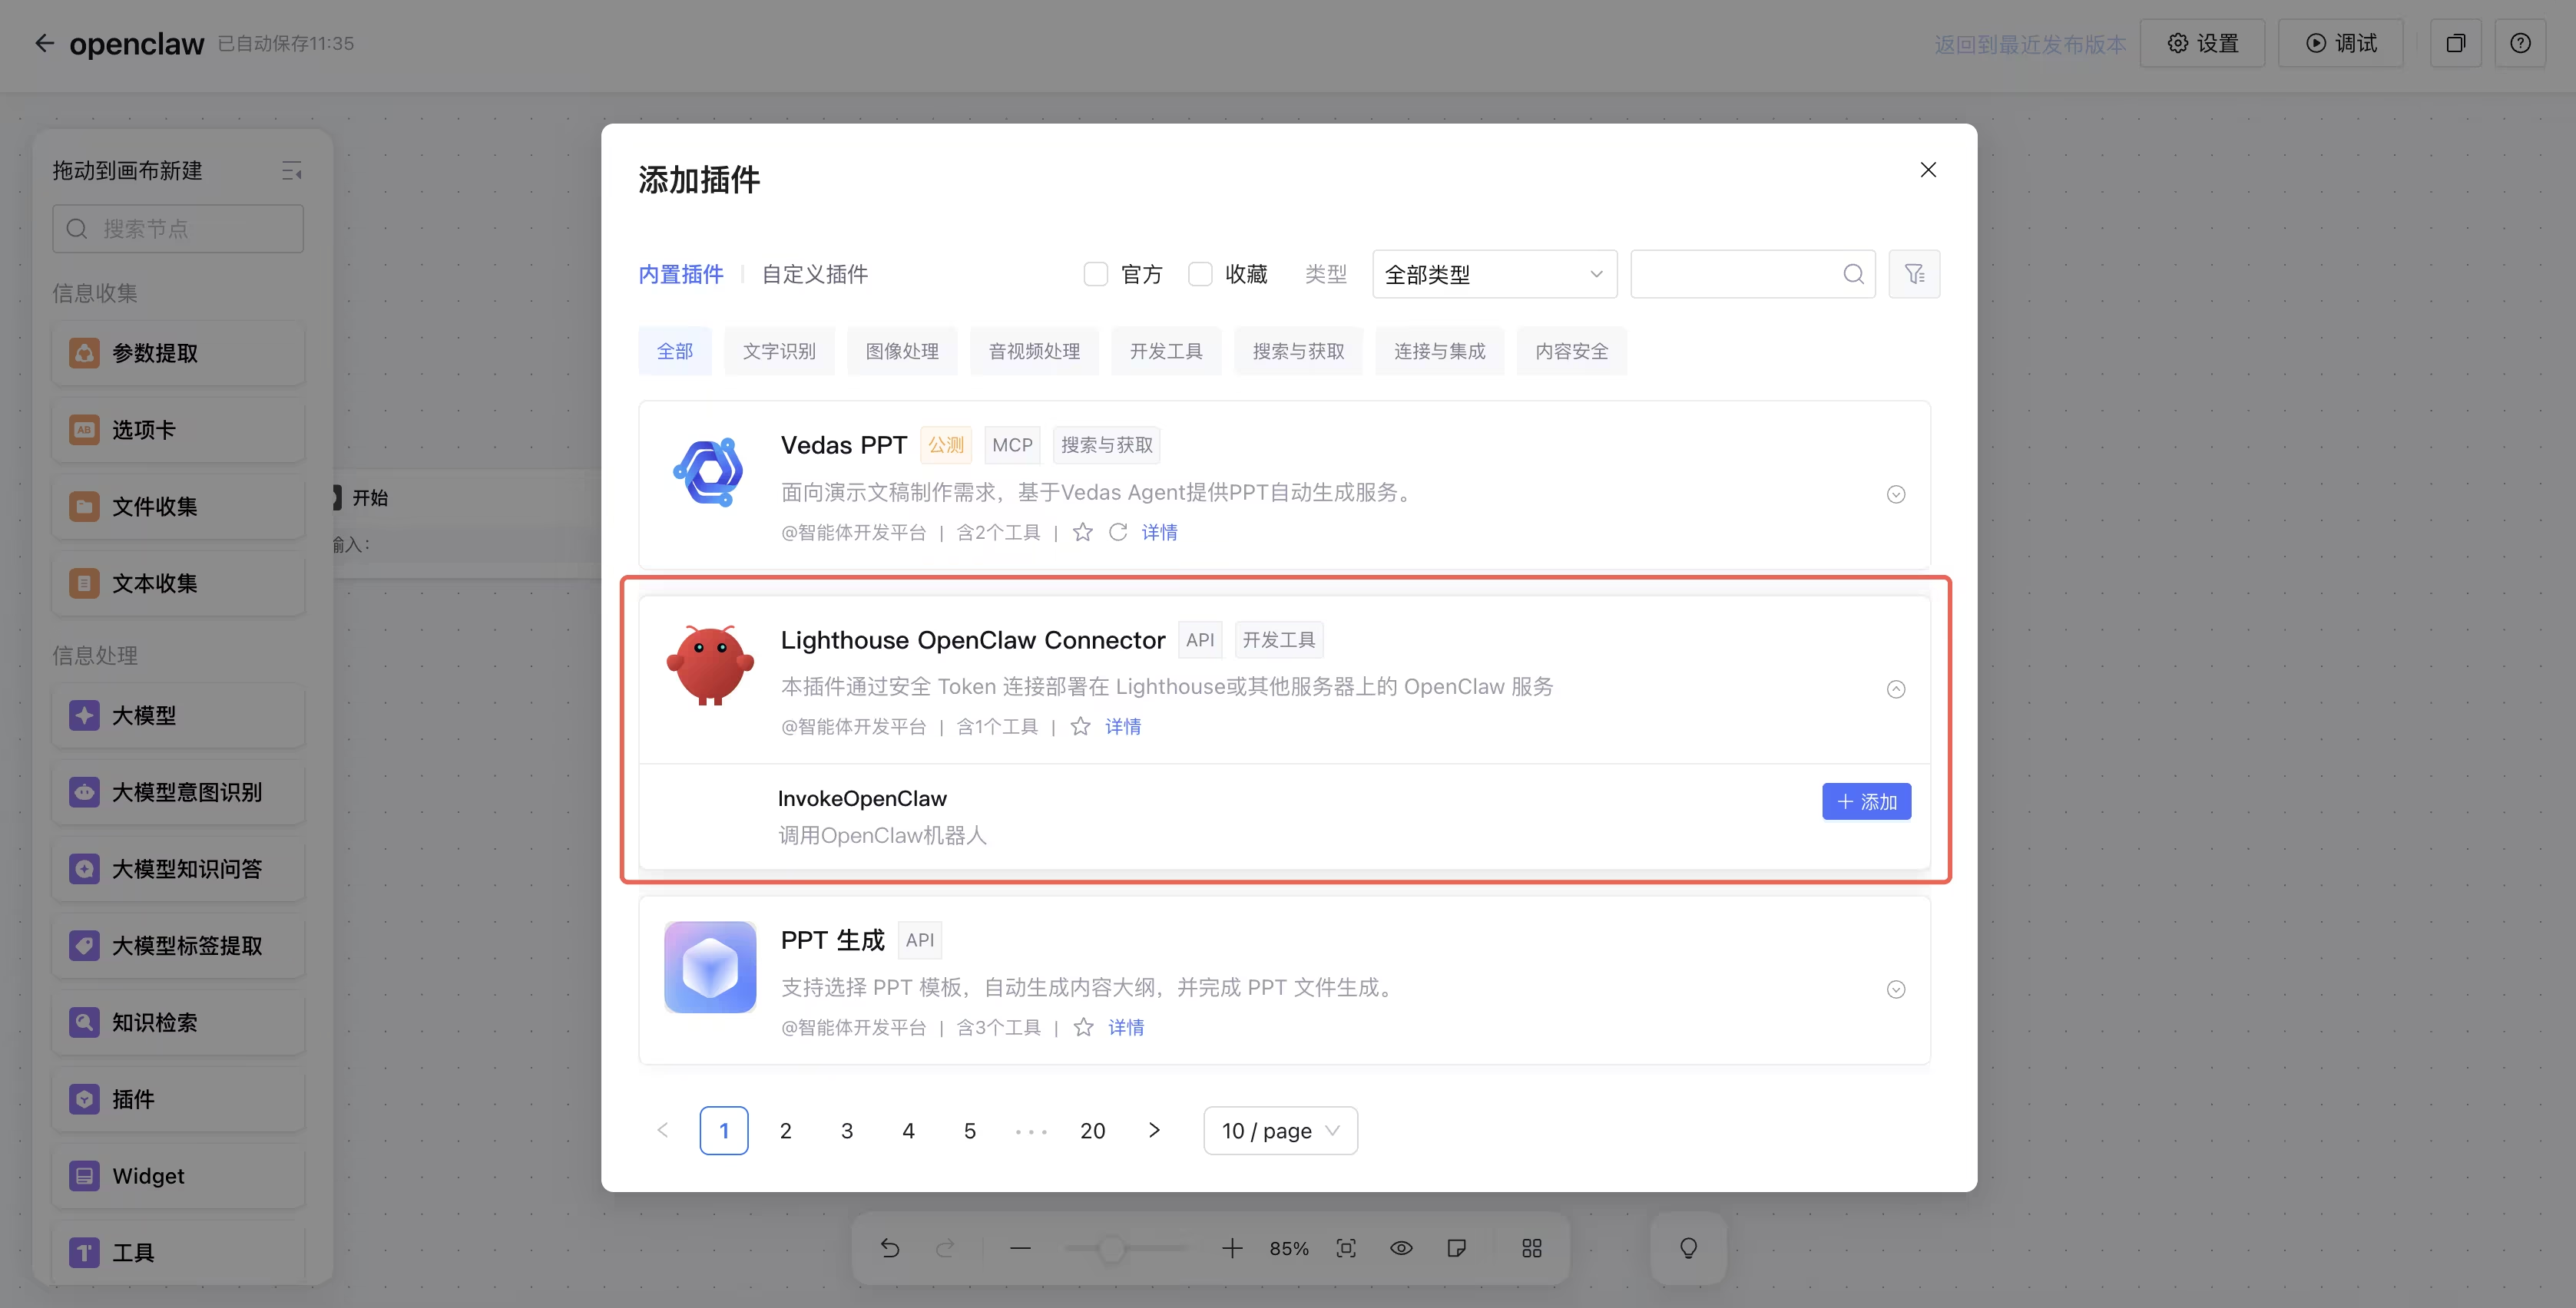The width and height of the screenshot is (2576, 1308).
Task: Open the 10 / page size dropdown
Action: [x=1280, y=1130]
